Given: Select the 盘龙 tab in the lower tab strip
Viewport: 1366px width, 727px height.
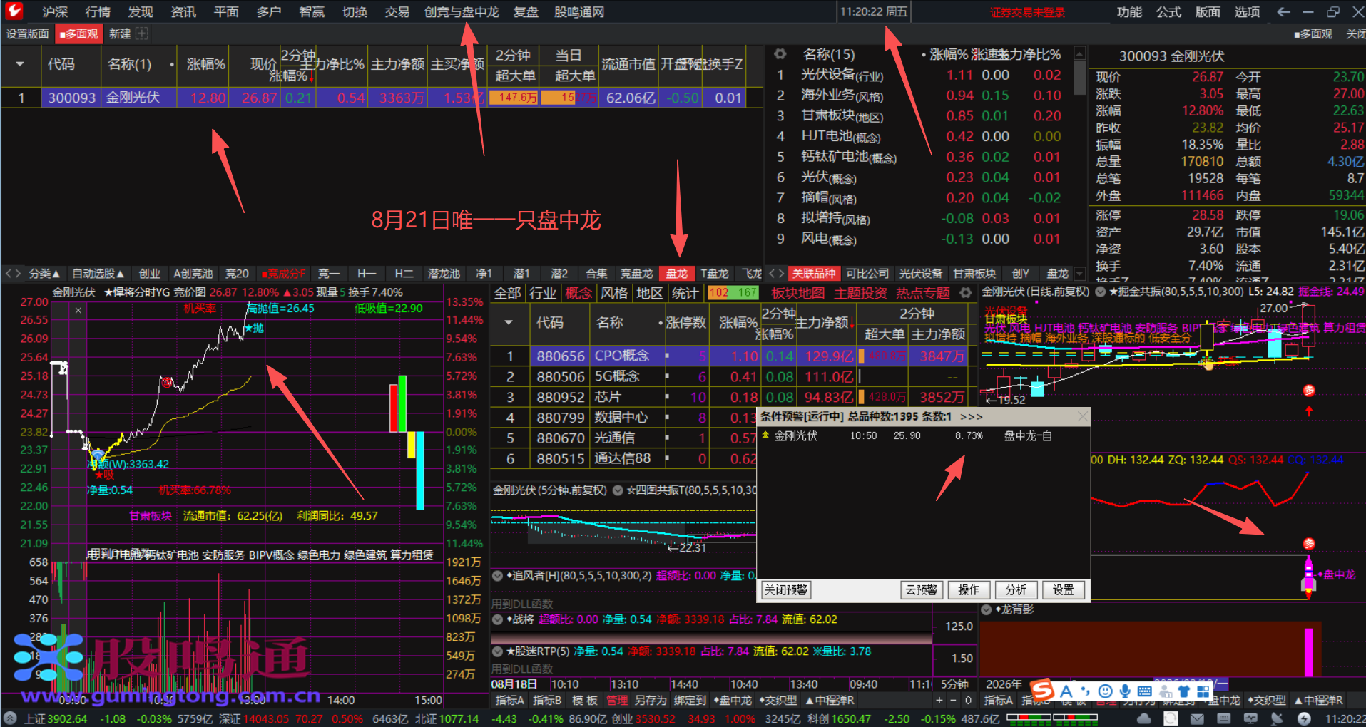Looking at the screenshot, I should point(676,274).
